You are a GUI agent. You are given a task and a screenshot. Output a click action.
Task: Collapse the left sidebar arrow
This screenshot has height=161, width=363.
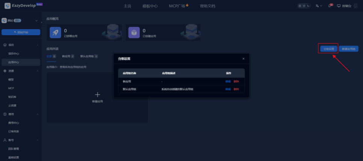(x=42, y=22)
